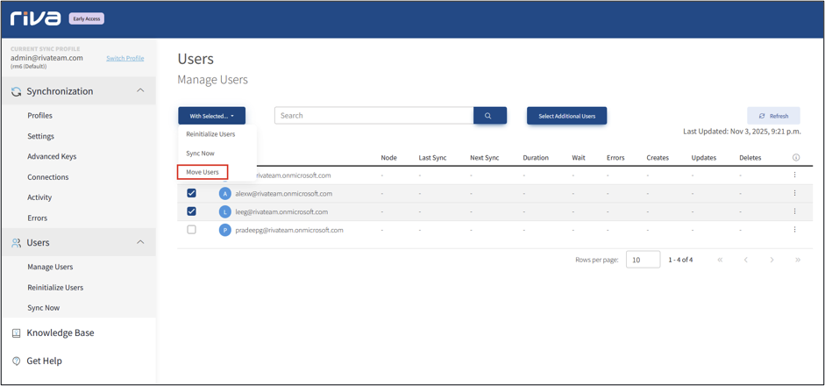Screen dimensions: 825x386
Task: Click the Node column header
Action: point(388,158)
